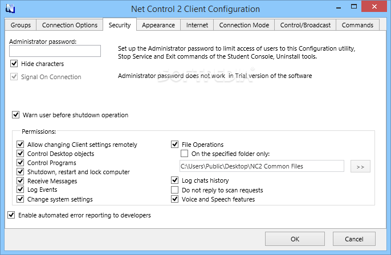Toggle Warn user before shutdown operation

(16, 115)
